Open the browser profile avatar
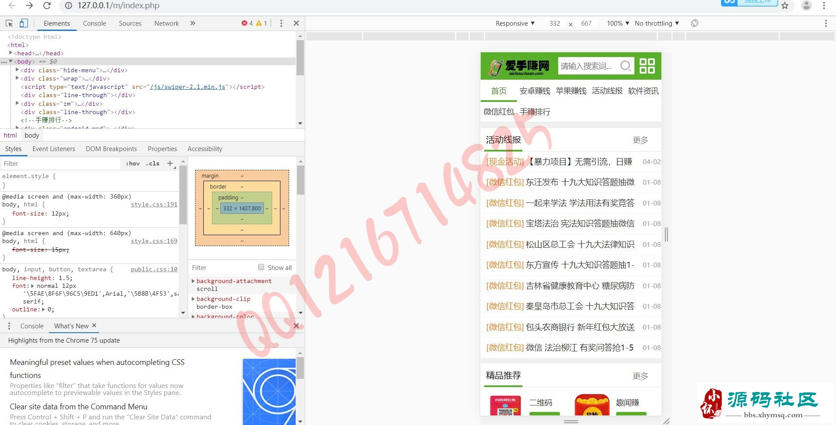Image resolution: width=836 pixels, height=425 pixels. tap(806, 6)
